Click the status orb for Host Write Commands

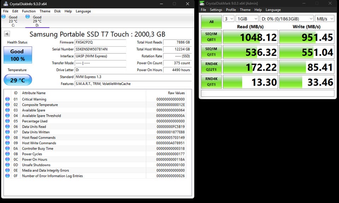point(7,143)
